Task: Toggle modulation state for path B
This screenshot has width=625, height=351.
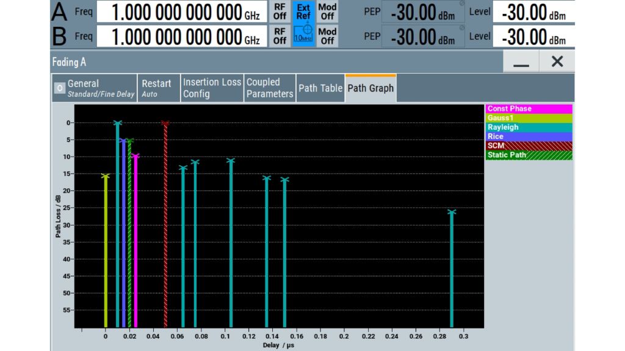Action: pyautogui.click(x=327, y=34)
